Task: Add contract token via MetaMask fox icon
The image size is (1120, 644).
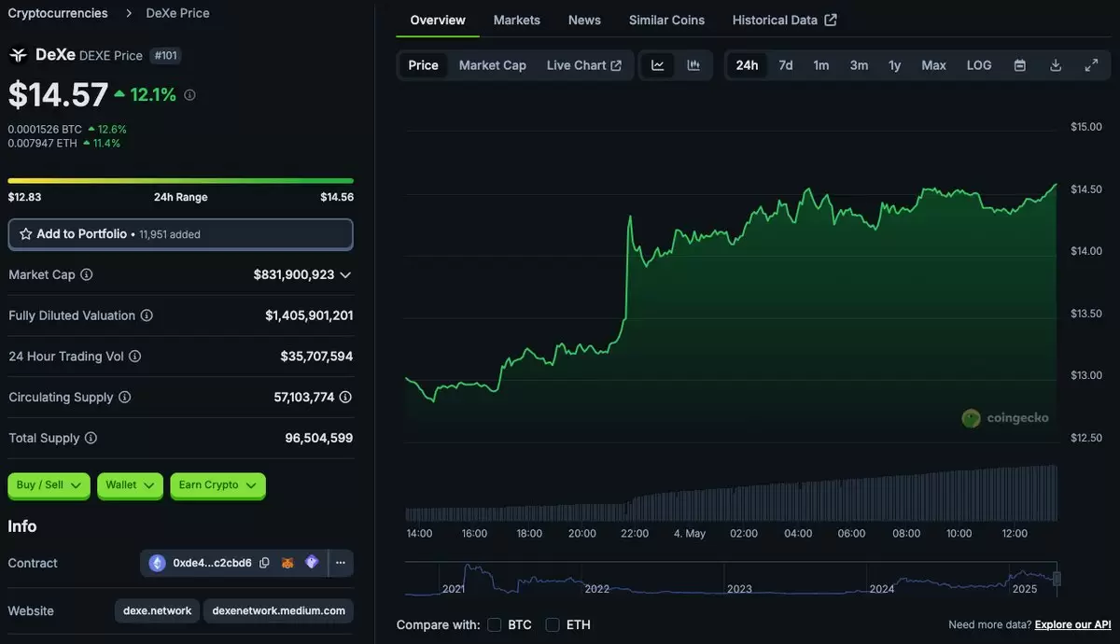Action: pos(289,563)
